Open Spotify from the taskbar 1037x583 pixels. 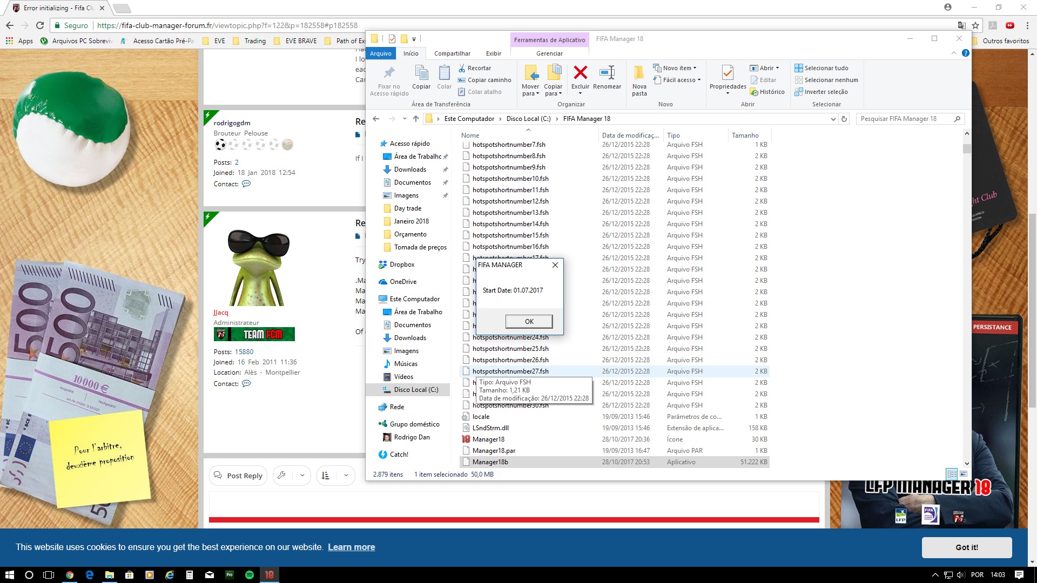[x=249, y=575]
